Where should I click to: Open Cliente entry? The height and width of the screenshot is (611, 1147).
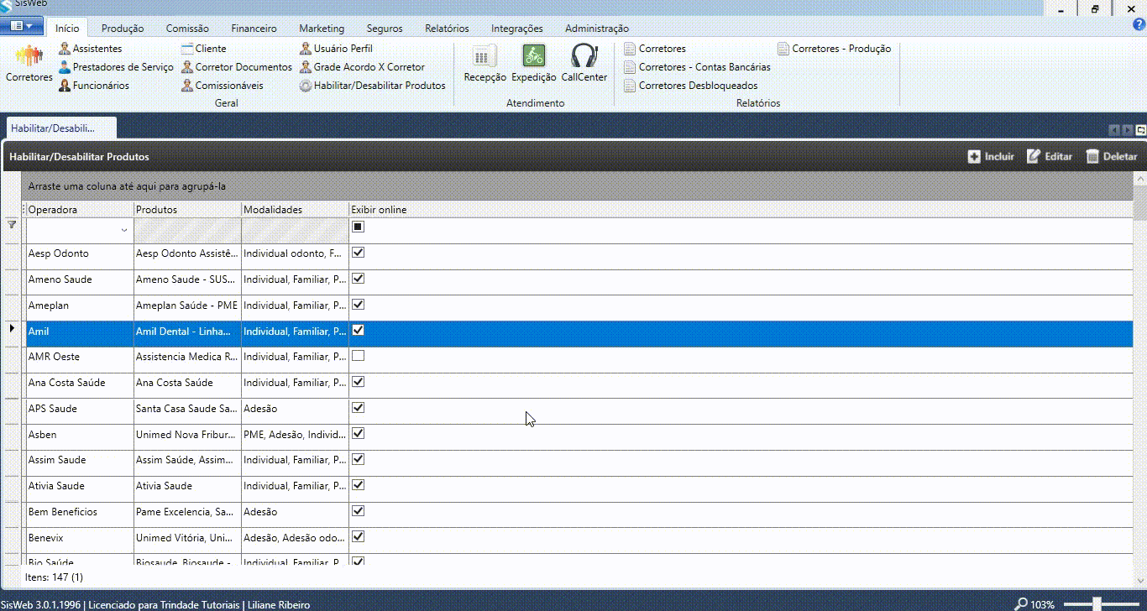(x=204, y=49)
